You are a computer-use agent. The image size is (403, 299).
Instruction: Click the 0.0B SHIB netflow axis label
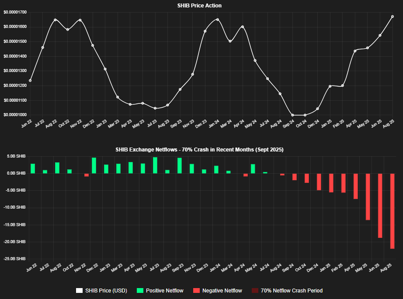click(16, 173)
